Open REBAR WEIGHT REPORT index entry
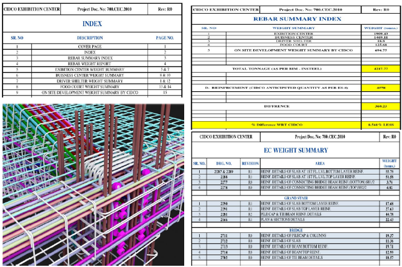 92,63
